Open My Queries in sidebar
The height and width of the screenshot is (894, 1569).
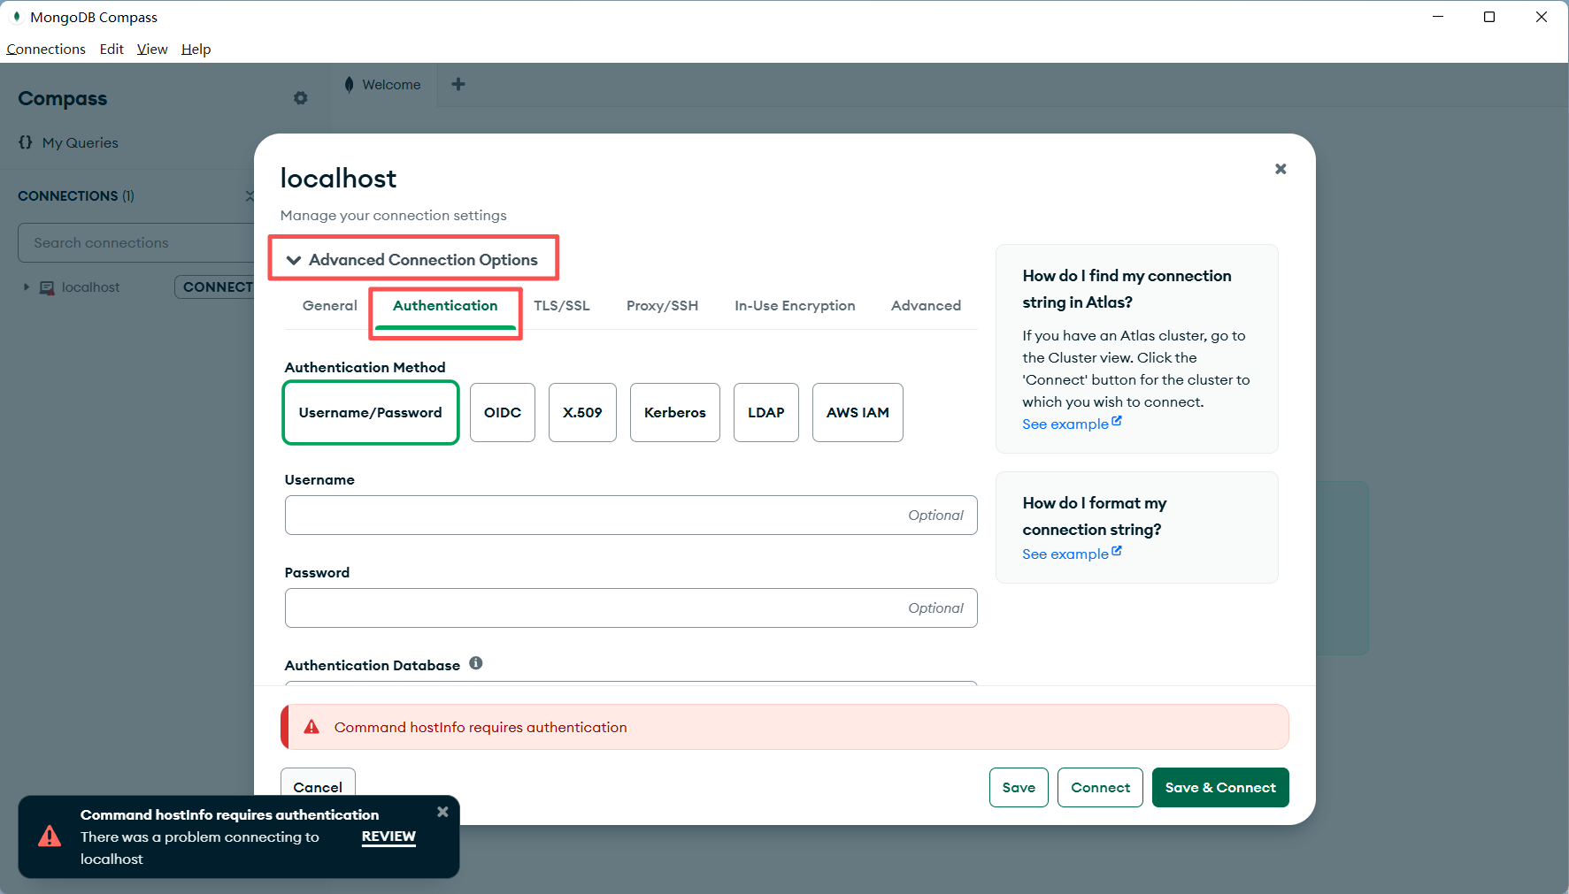coord(68,142)
